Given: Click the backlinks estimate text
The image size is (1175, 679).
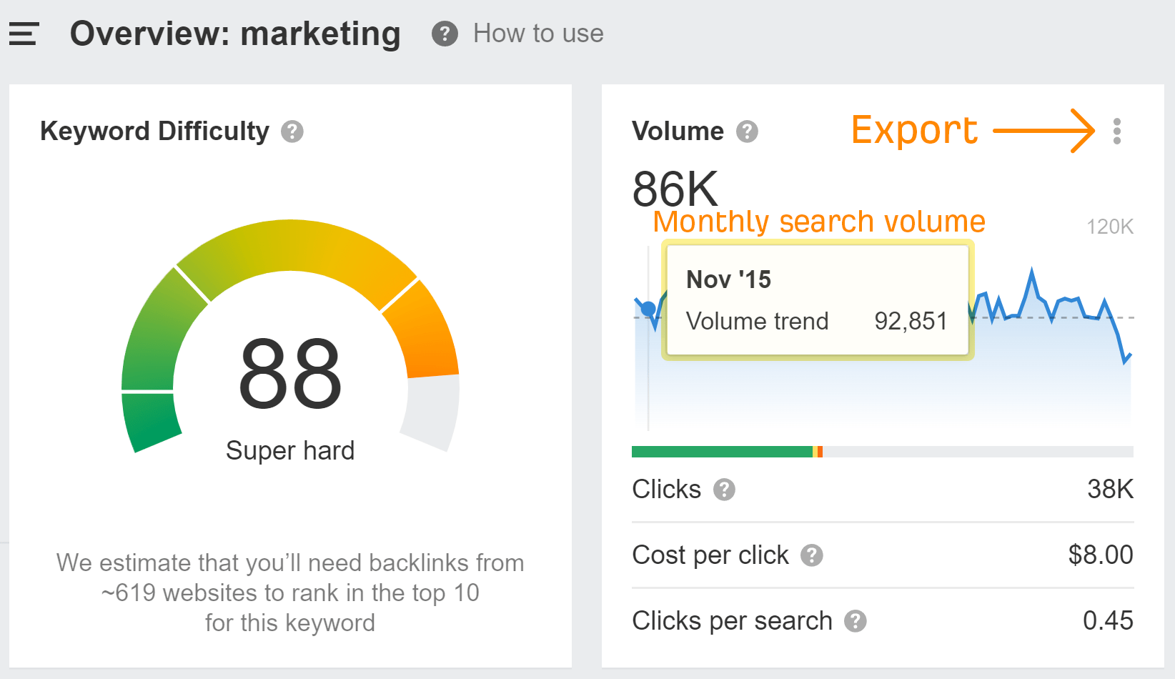Looking at the screenshot, I should (290, 593).
